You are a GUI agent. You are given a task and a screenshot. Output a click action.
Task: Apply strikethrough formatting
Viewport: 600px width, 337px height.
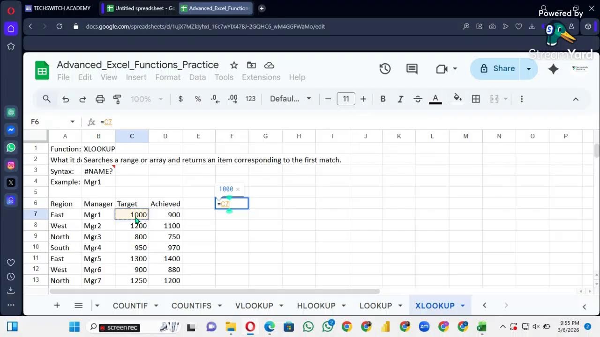418,99
